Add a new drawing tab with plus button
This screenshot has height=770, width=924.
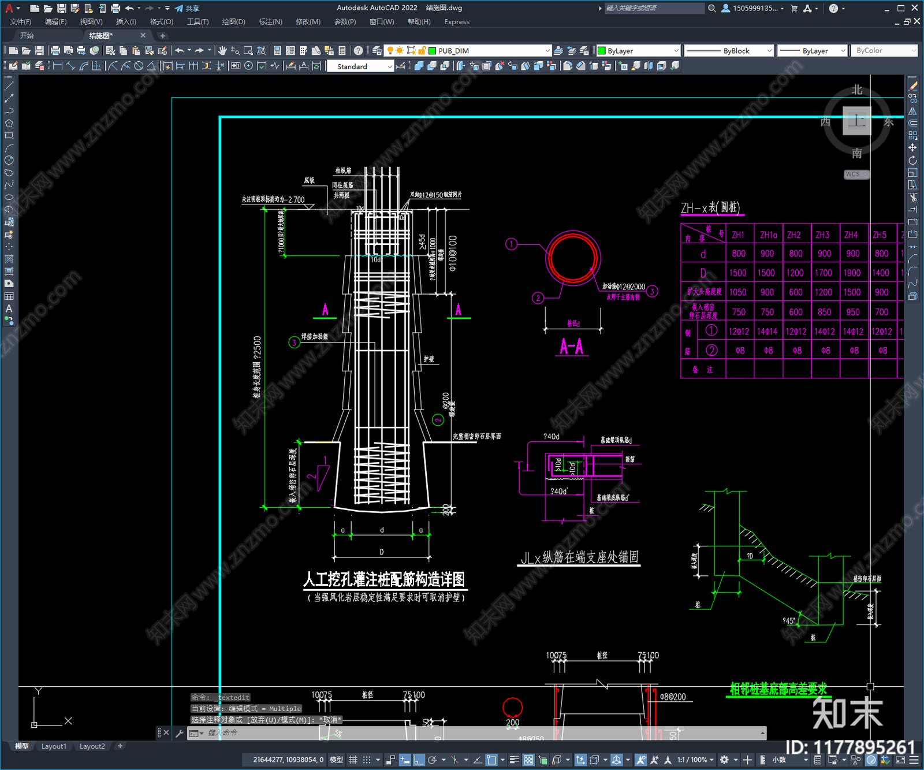coord(162,36)
